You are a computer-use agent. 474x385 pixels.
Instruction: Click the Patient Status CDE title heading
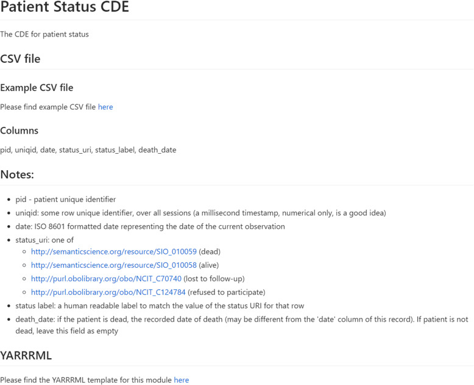click(65, 8)
